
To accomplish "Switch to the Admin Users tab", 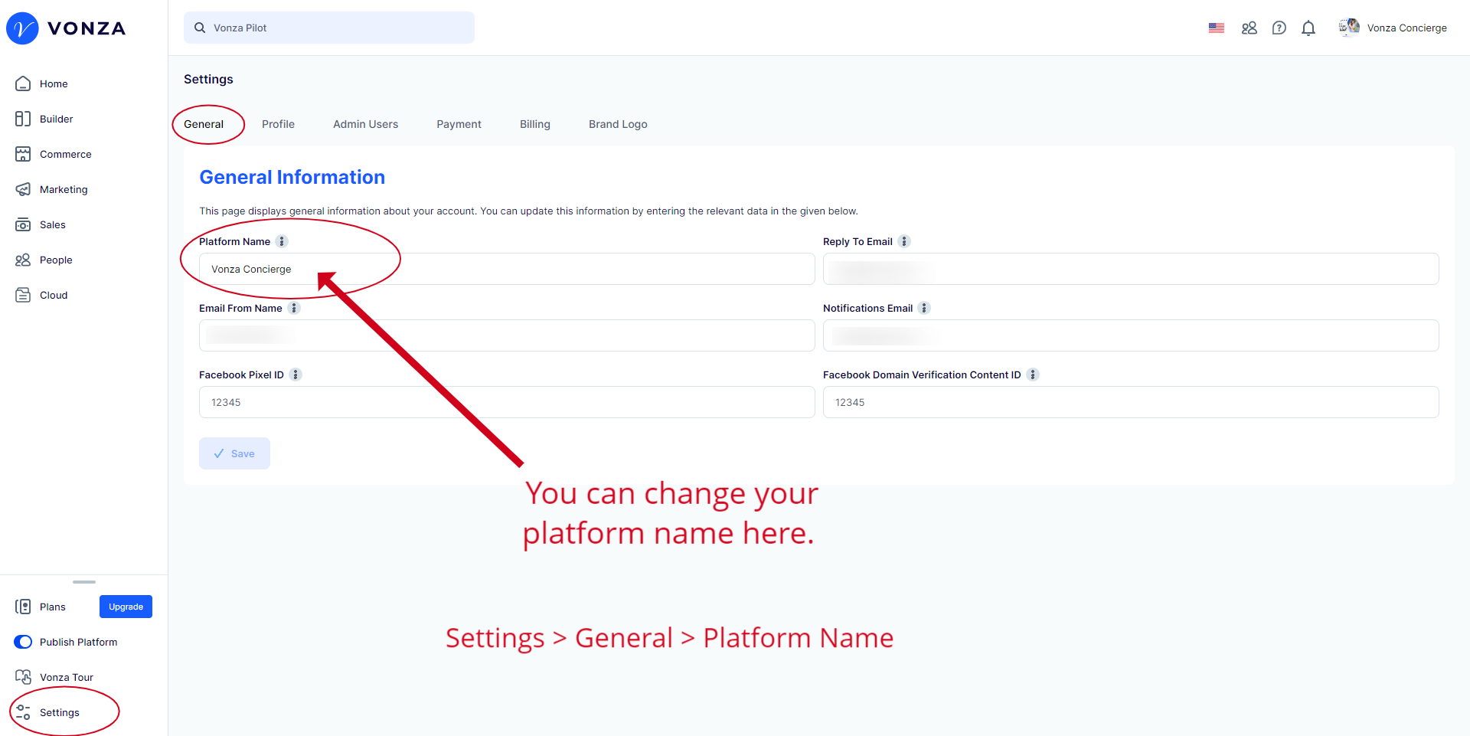I will [365, 124].
